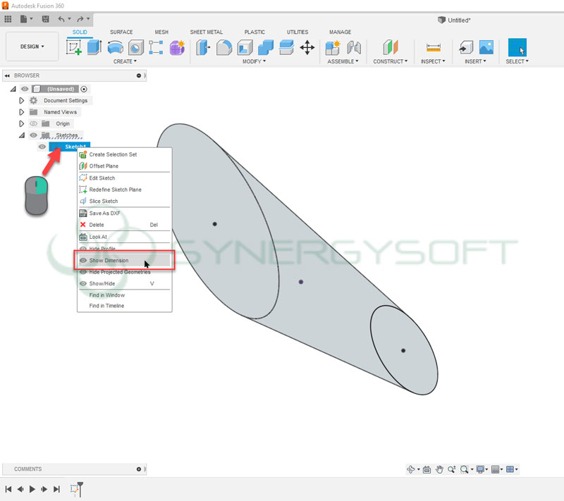
Task: Select the Pan tool in navigation bar
Action: point(439,469)
